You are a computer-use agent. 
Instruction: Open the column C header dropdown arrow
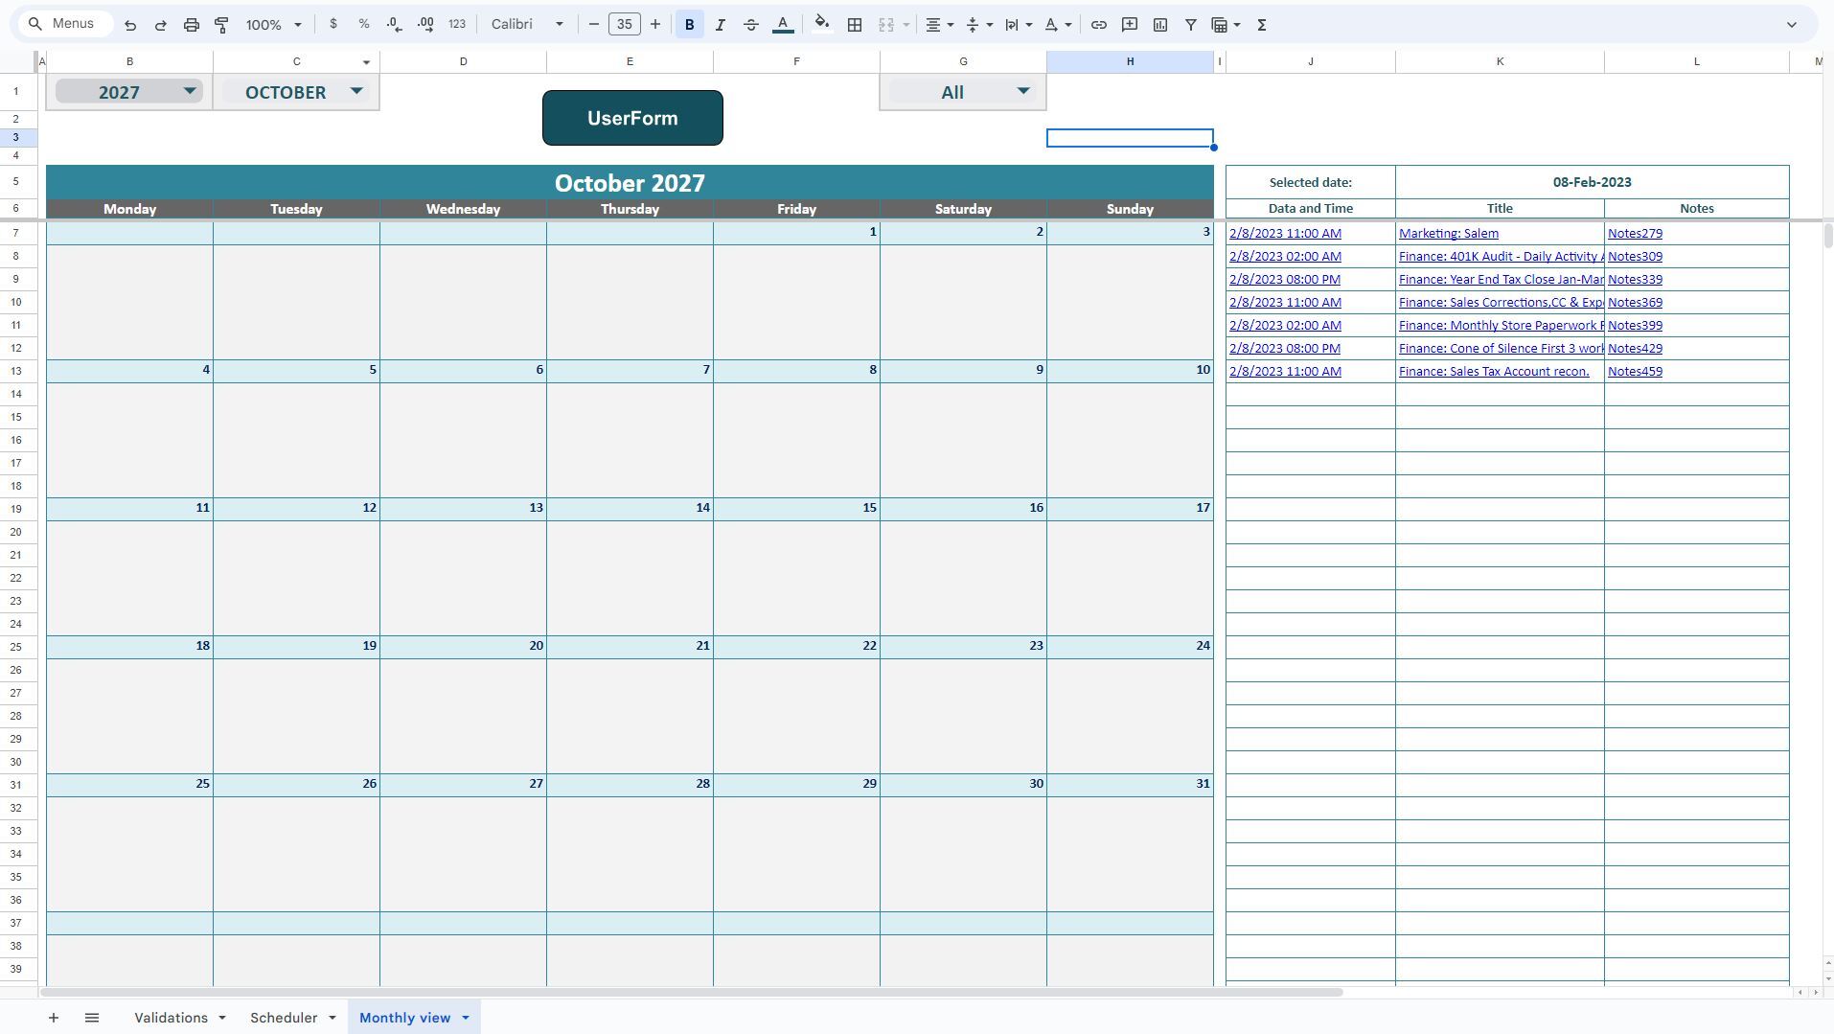click(x=366, y=62)
